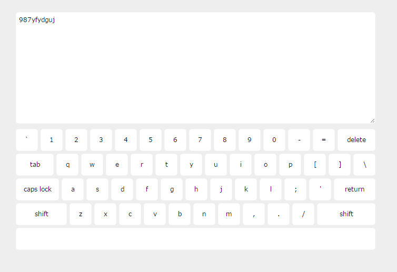Click the left bracket key
This screenshot has width=397, height=272.
coord(315,165)
